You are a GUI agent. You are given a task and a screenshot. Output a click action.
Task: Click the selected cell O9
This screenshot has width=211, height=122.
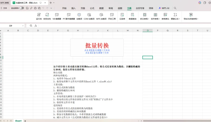click(148, 57)
